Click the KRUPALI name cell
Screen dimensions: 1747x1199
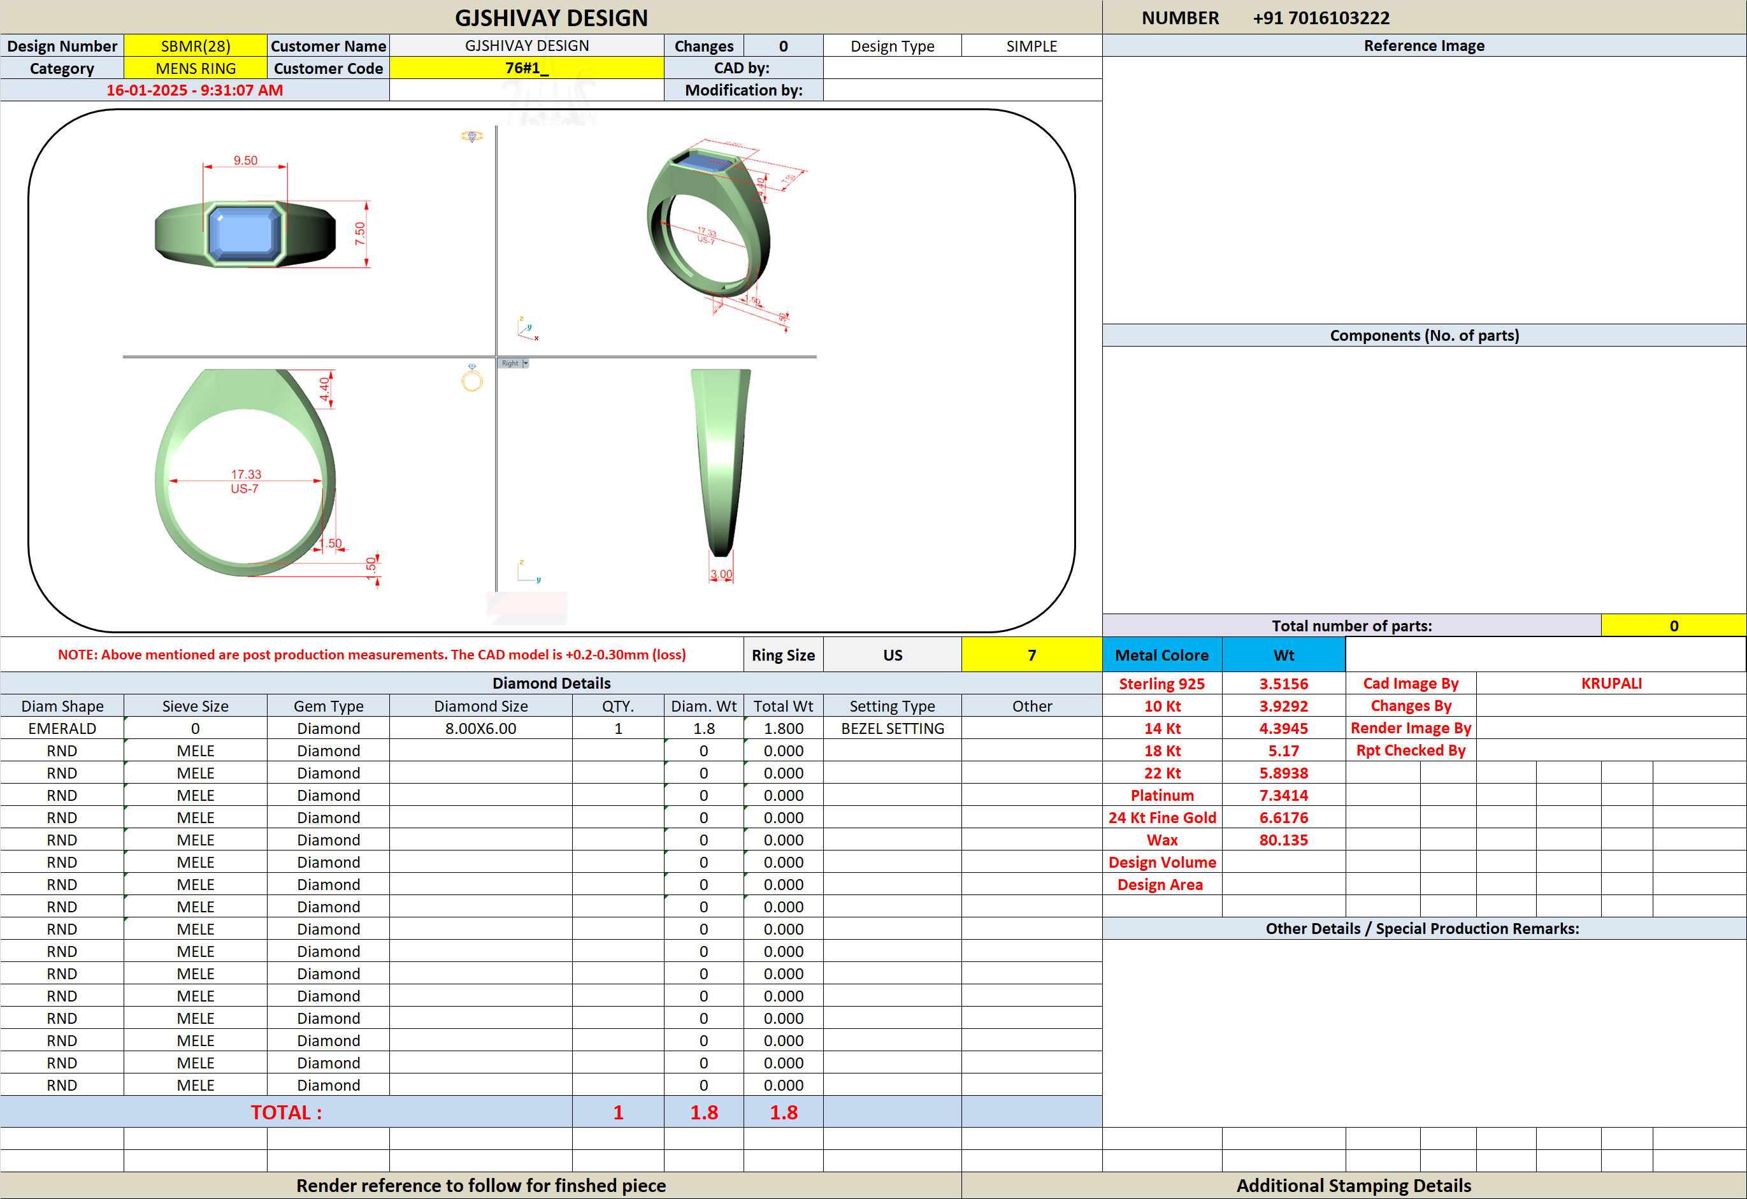click(1611, 684)
